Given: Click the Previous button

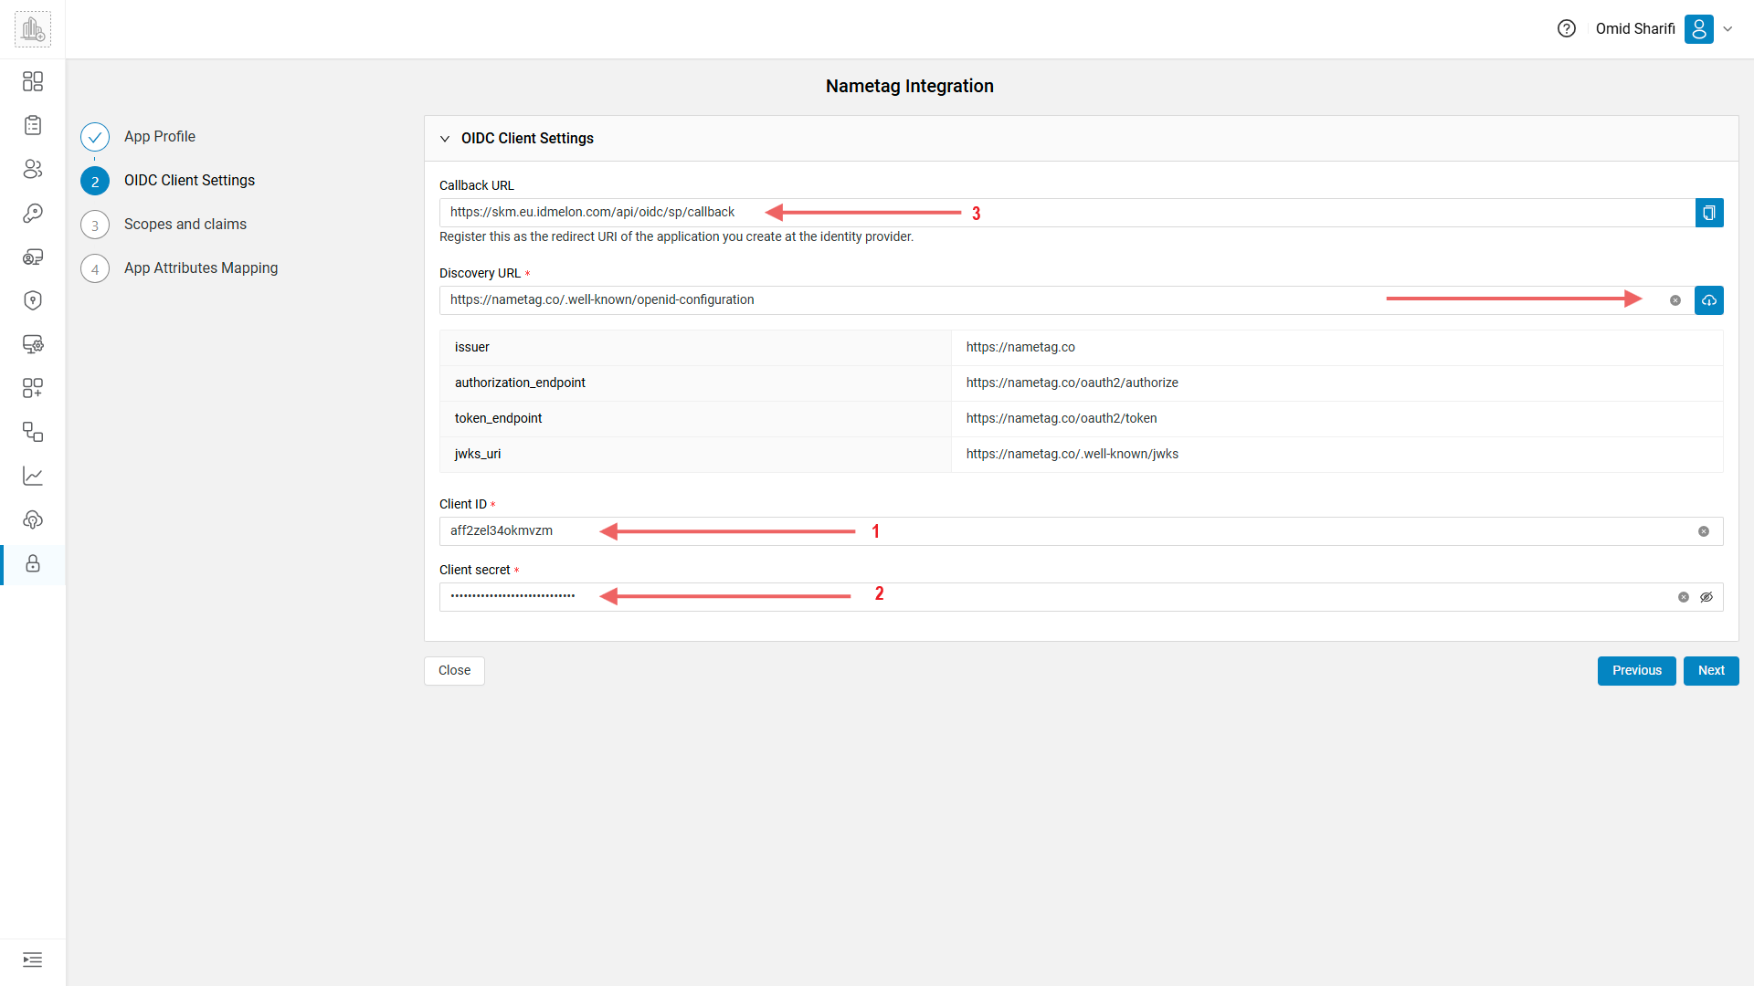Looking at the screenshot, I should (1637, 671).
